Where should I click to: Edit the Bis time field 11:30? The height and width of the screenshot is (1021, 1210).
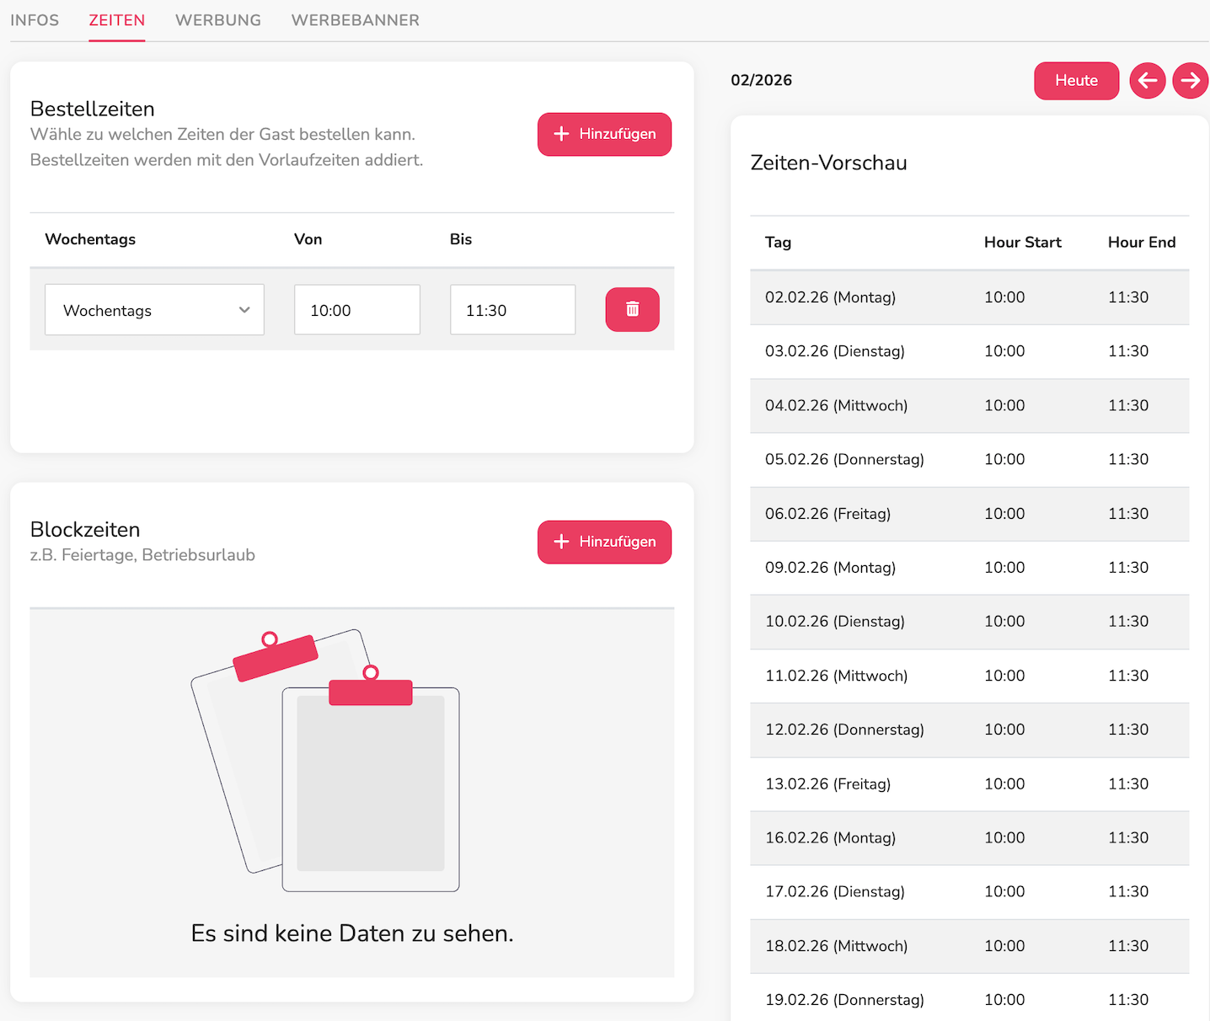tap(512, 310)
